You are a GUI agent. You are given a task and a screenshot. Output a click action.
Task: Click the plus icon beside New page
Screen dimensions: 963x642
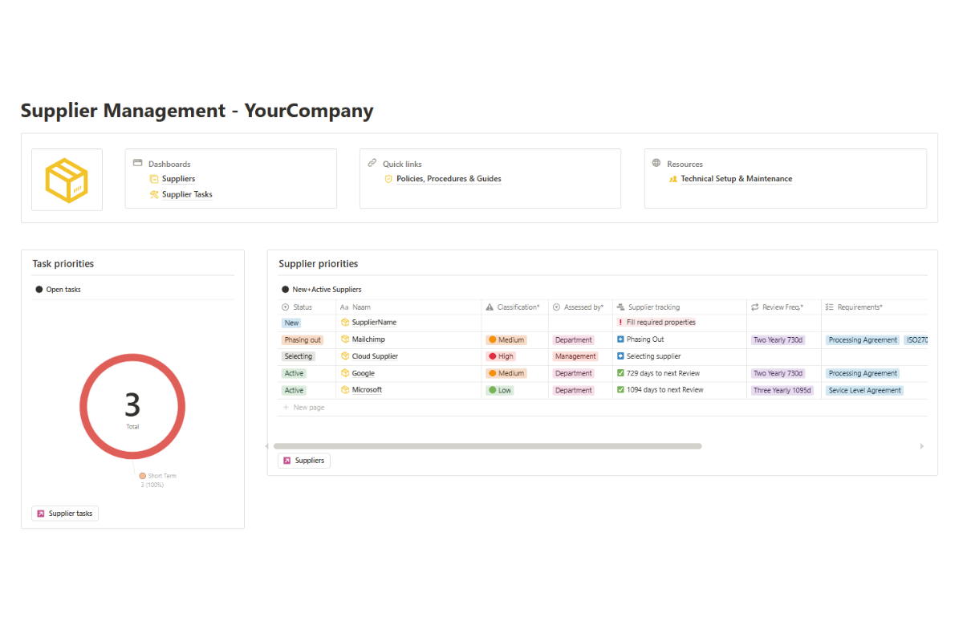click(x=286, y=408)
